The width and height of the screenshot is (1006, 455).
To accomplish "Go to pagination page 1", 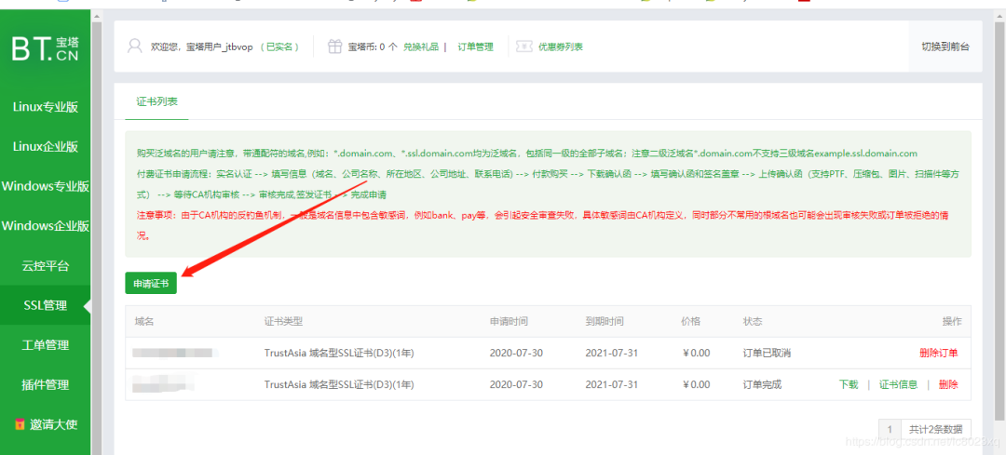I will click(x=890, y=429).
